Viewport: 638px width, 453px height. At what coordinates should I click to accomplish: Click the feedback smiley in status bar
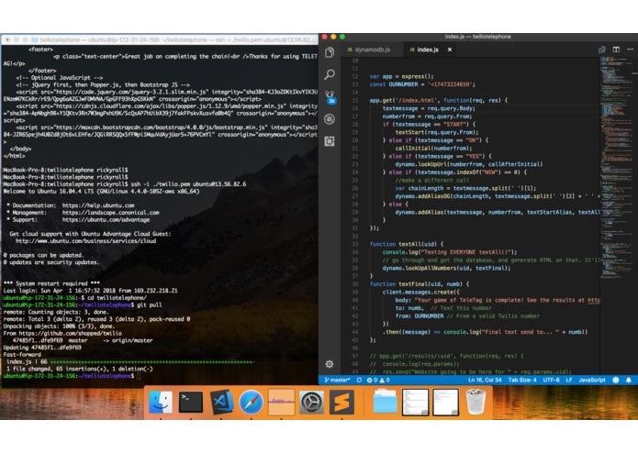[x=616, y=381]
